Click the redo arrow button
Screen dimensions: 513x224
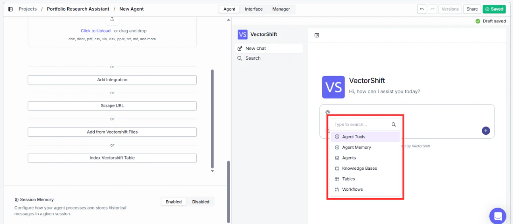tap(432, 9)
